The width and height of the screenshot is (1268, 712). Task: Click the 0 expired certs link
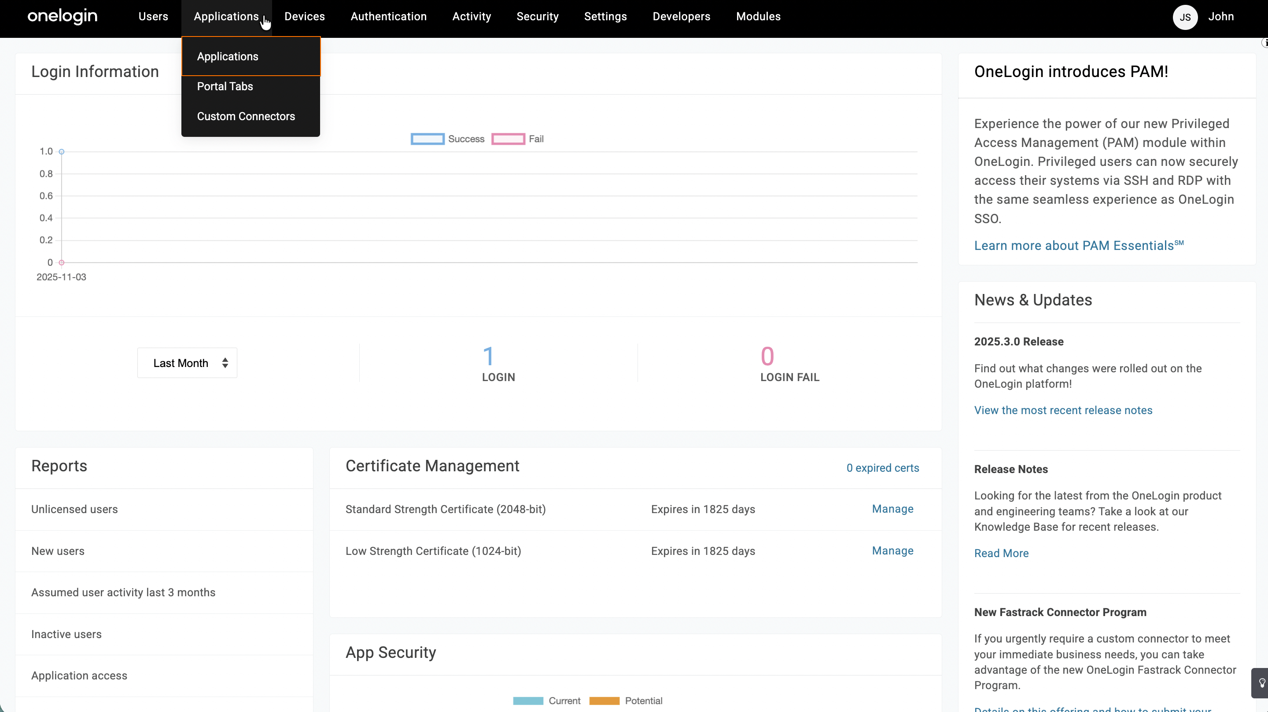[x=882, y=468]
